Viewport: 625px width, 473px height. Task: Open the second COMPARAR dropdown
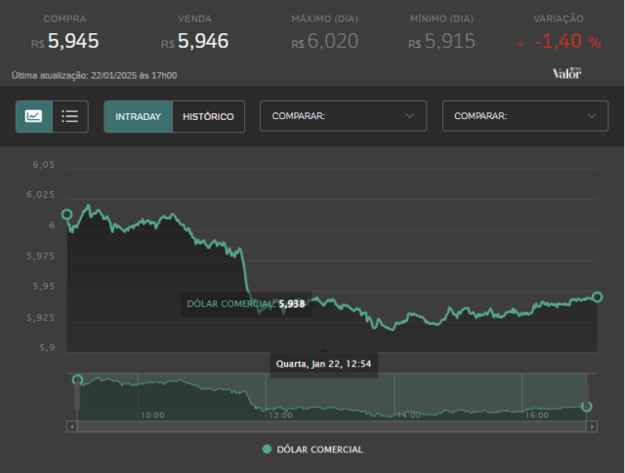click(x=525, y=116)
